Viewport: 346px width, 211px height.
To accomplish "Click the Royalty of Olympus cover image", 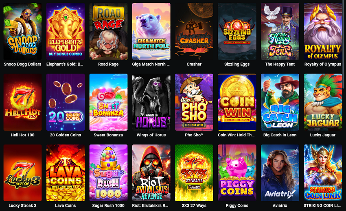I will pos(323,31).
